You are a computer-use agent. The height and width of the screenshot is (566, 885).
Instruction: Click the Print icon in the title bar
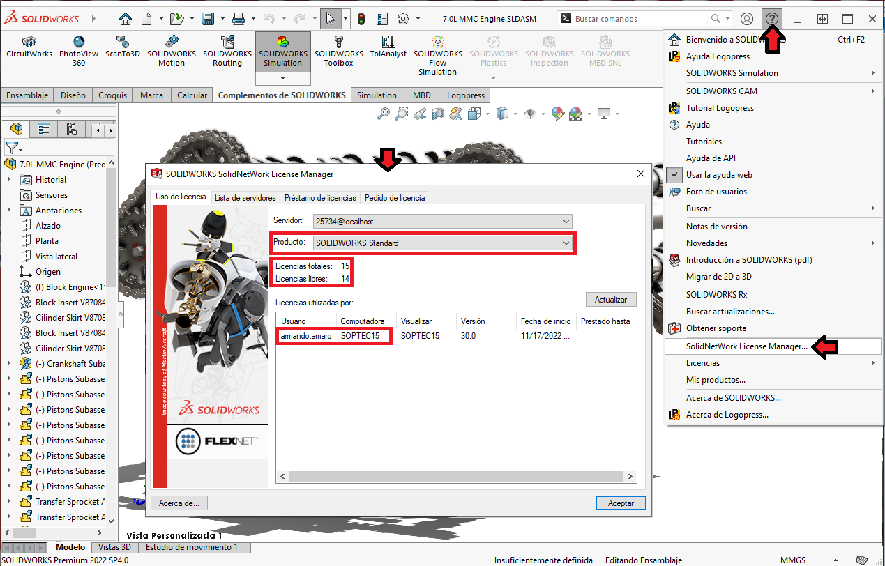tap(239, 19)
